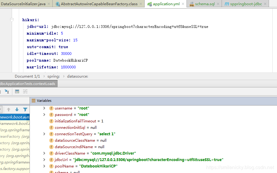Select the dataSourceJndiName field row

(x=153, y=147)
